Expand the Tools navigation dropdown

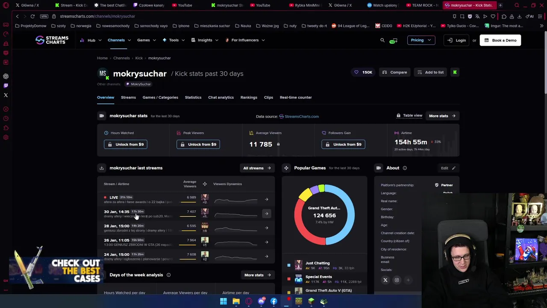pos(174,40)
